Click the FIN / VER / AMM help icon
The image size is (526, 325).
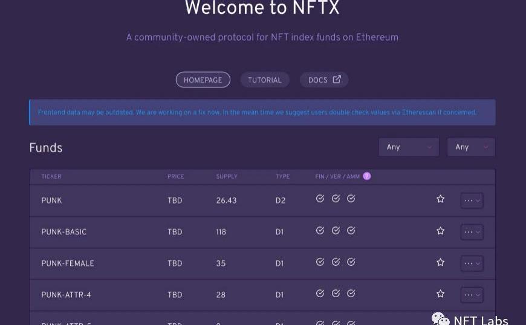366,176
